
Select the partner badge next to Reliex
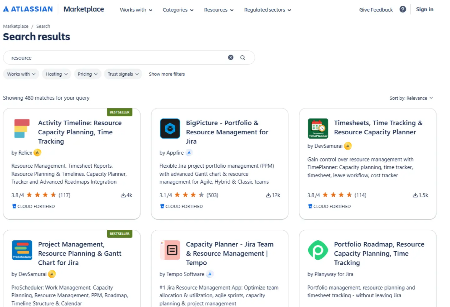(37, 153)
